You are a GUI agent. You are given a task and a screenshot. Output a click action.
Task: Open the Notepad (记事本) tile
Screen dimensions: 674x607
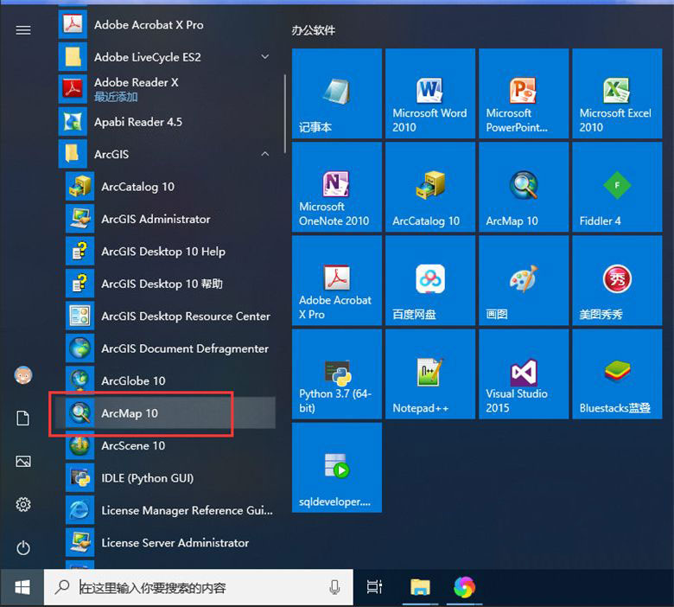point(337,93)
